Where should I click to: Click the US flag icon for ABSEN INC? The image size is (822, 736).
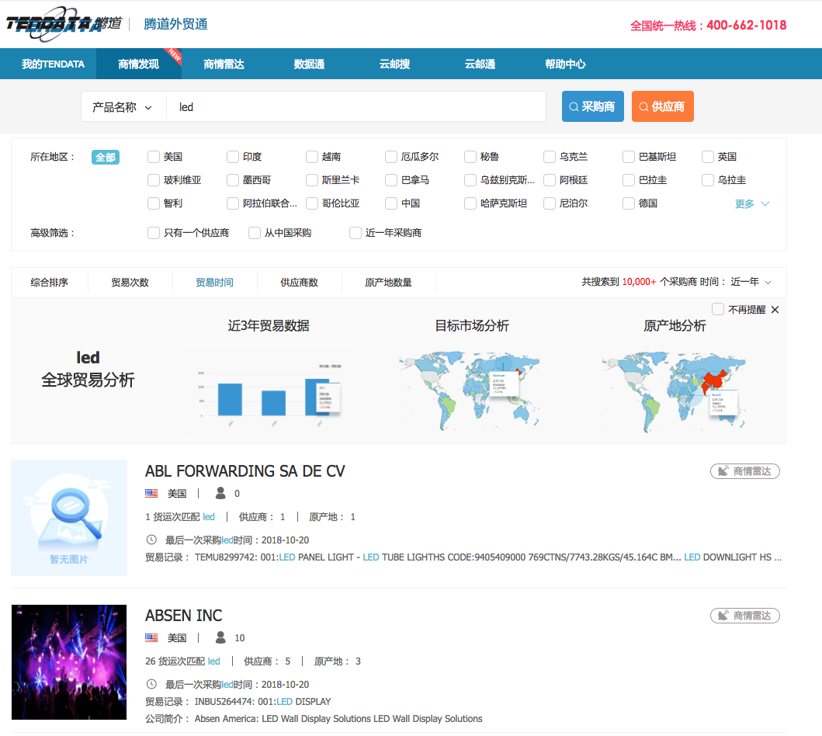pos(151,637)
